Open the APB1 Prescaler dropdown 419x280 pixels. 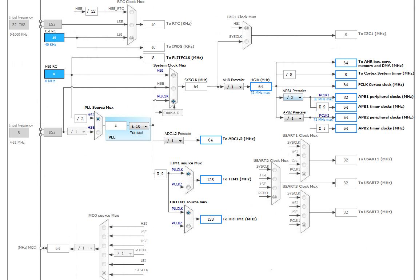pos(293,97)
